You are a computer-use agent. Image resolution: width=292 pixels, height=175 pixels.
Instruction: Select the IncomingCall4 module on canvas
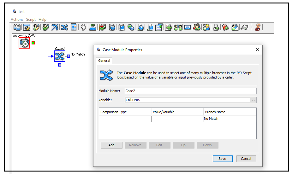(x=24, y=43)
